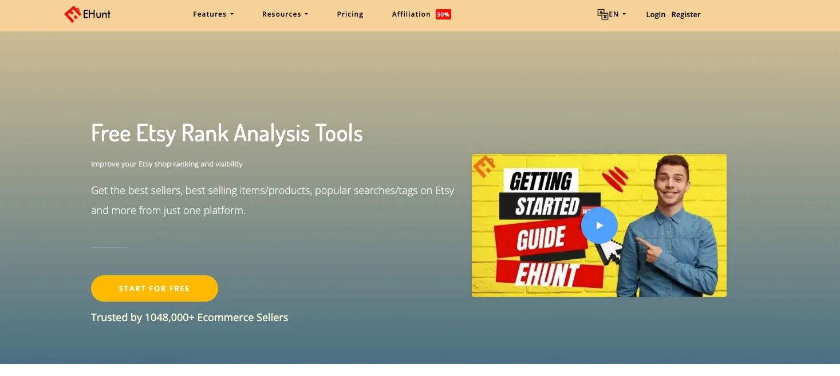
Task: Open the Affiliation page
Action: tap(411, 14)
